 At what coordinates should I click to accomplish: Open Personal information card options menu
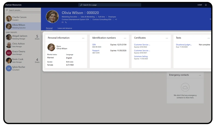[83, 38]
